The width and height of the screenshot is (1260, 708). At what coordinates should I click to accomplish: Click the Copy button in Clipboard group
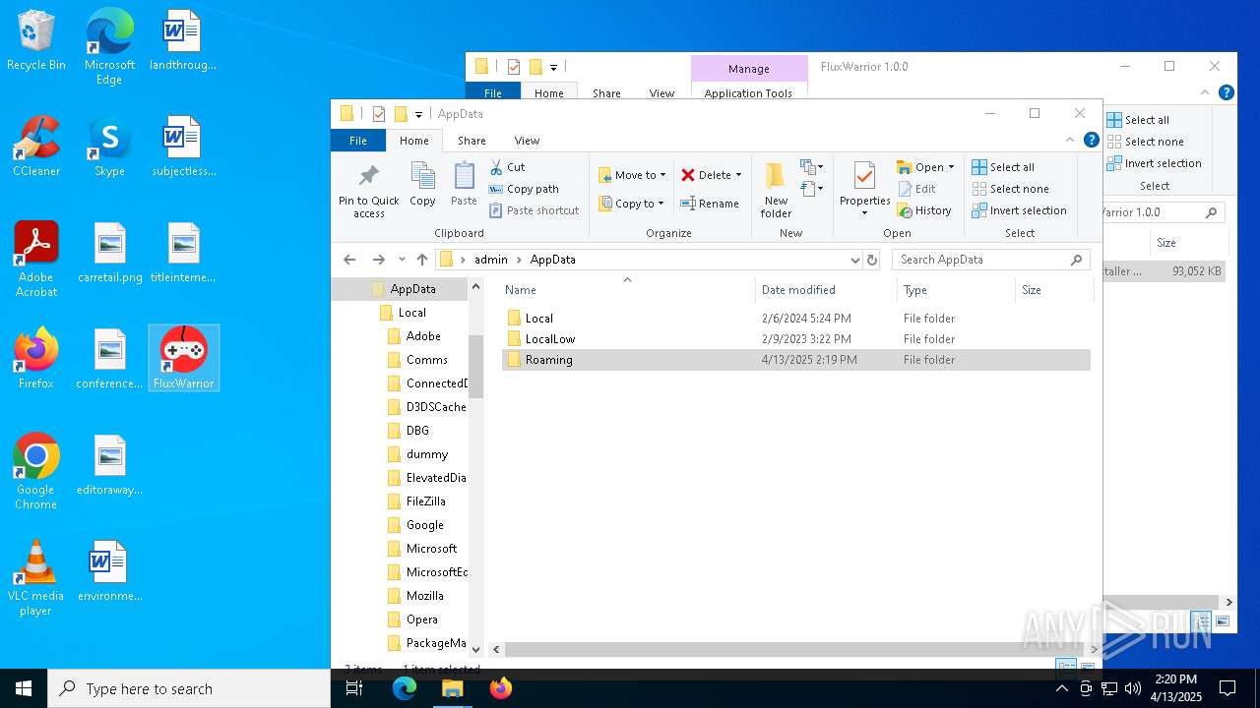coord(422,185)
